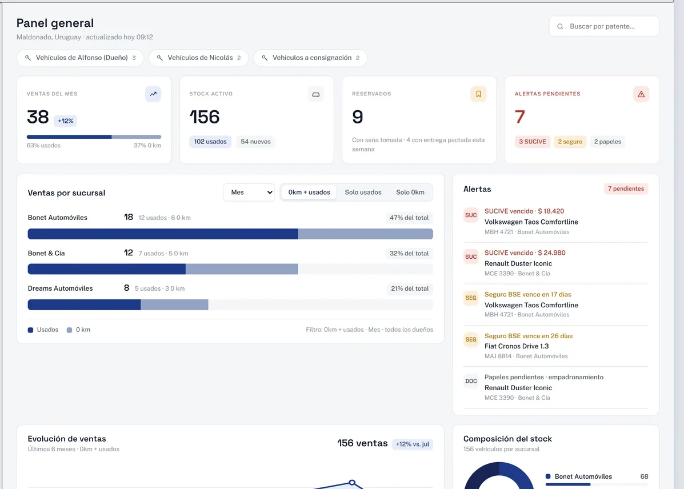The width and height of the screenshot is (684, 489).
Task: Click the Bonet Automóviles sales bar
Action: pos(230,234)
